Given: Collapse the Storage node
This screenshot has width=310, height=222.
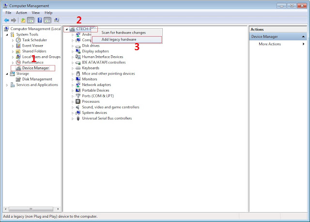Looking at the screenshot, I should 7,74.
